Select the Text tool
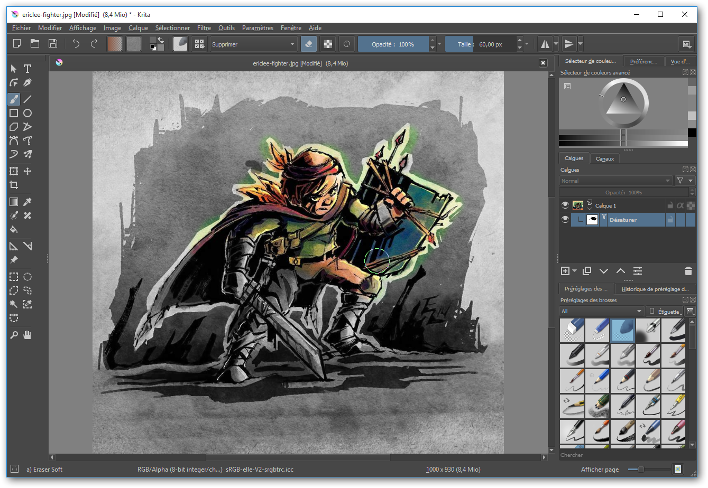 point(27,69)
